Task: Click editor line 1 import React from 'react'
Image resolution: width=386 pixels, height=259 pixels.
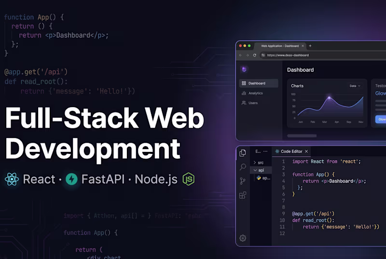Action: click(327, 162)
